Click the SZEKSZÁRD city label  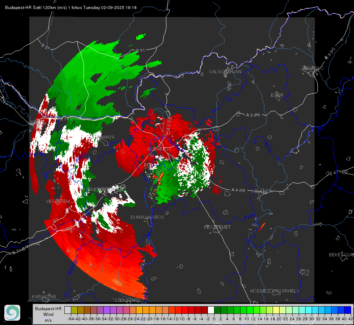point(128,300)
